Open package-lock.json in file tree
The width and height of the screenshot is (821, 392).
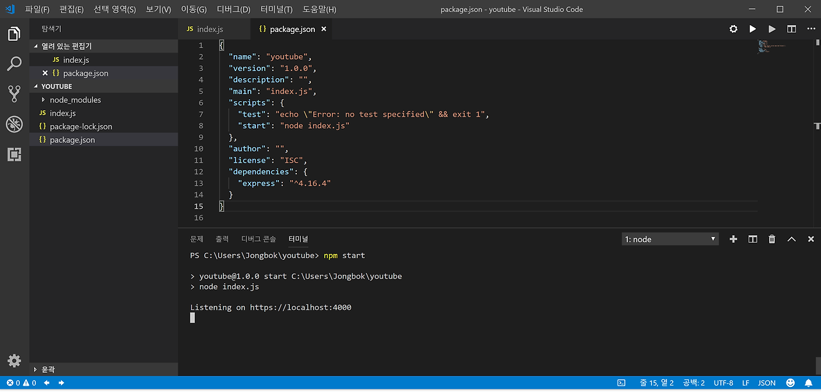click(x=104, y=126)
